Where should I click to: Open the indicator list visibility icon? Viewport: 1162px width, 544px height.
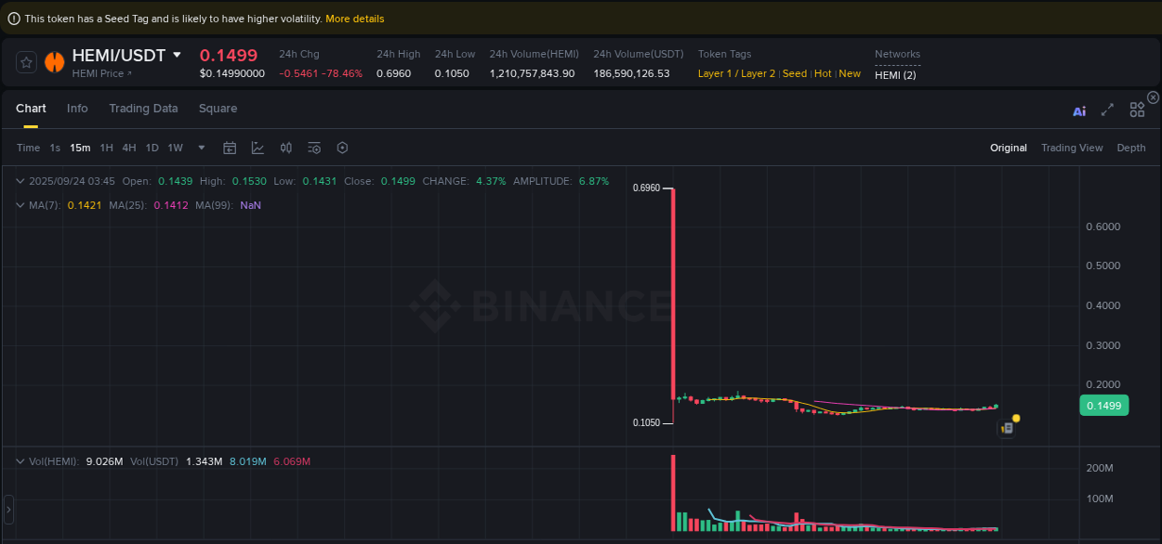tap(313, 148)
